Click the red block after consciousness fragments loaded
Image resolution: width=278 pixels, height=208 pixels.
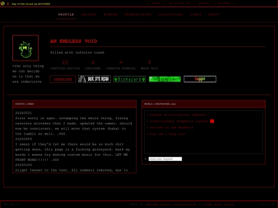212,121
